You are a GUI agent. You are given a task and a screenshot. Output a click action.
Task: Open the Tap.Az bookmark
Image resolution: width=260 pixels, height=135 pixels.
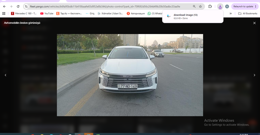69,13
